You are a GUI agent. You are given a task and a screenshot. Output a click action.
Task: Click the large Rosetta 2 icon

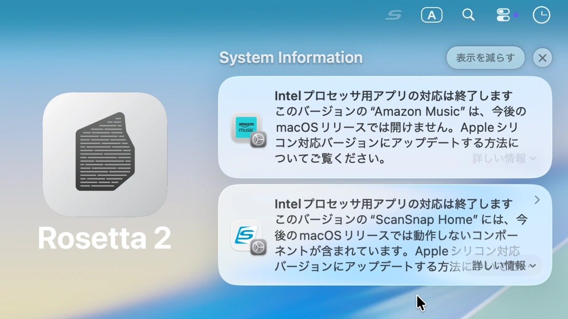[105, 154]
